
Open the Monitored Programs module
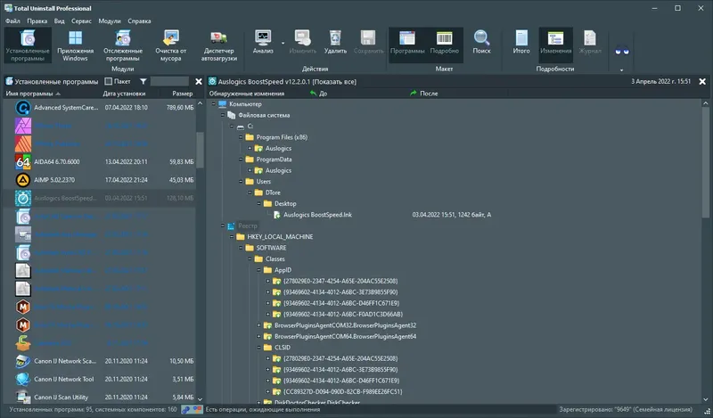pos(123,45)
